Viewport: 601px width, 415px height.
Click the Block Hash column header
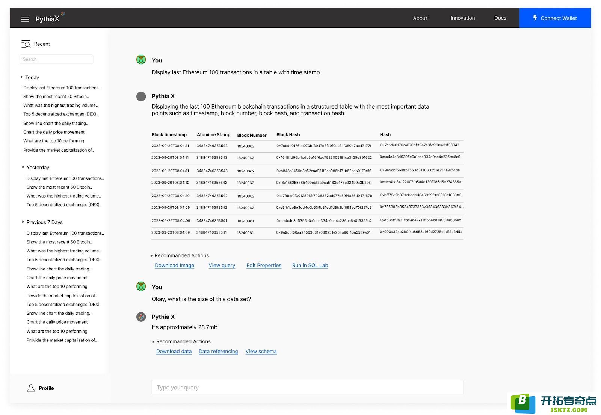click(288, 134)
